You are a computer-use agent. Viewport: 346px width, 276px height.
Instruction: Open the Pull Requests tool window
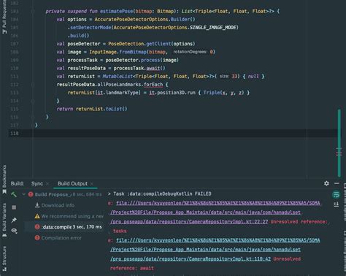pos(4,17)
